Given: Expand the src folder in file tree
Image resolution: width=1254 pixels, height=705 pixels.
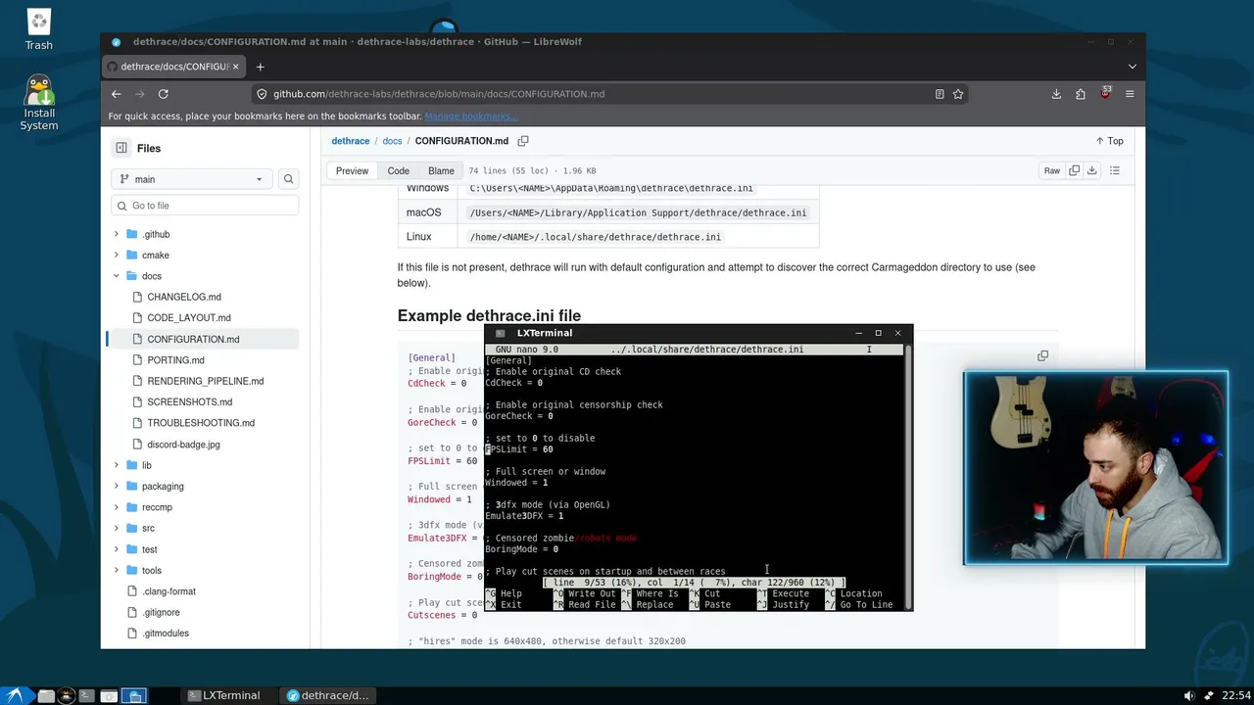Looking at the screenshot, I should [116, 529].
